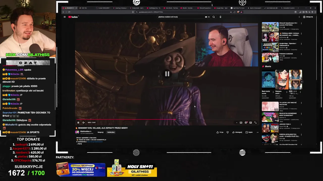Enter fullscreen on the video player
The width and height of the screenshot is (323, 181).
point(255,122)
